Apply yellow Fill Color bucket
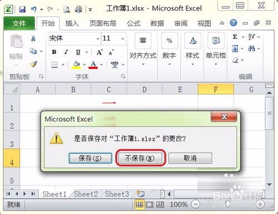The height and width of the screenshot is (214, 278). [76, 65]
